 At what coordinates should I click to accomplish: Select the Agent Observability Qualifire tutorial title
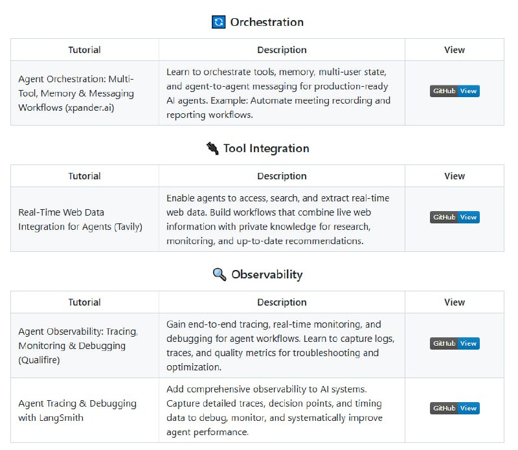tap(78, 345)
